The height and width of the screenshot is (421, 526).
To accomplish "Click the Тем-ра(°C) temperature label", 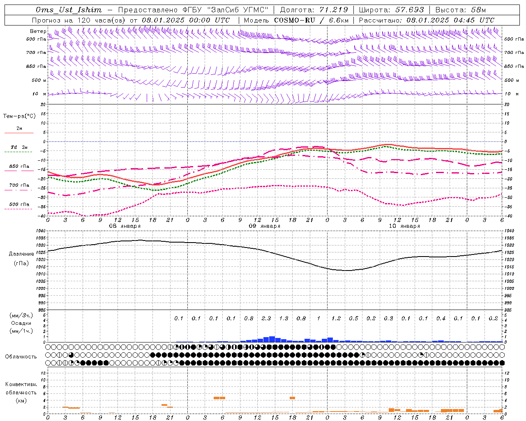I will click(x=19, y=116).
